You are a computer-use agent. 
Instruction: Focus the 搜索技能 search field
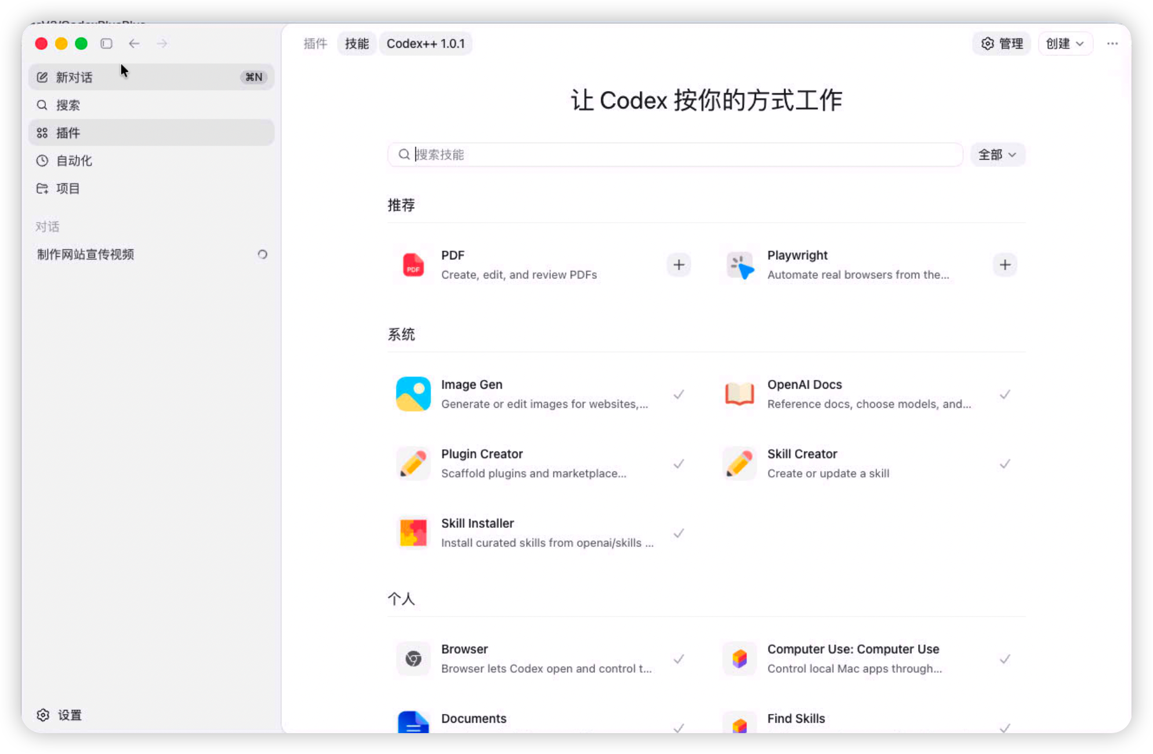click(675, 155)
